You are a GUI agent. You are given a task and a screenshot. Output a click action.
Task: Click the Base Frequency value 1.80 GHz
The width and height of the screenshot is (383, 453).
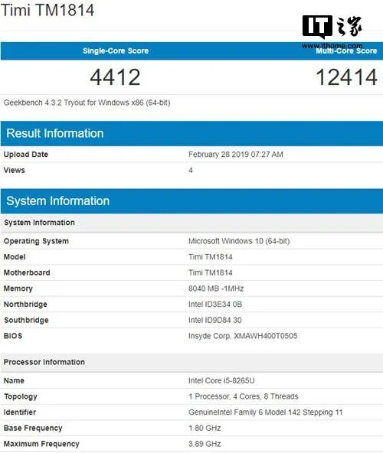click(x=205, y=428)
